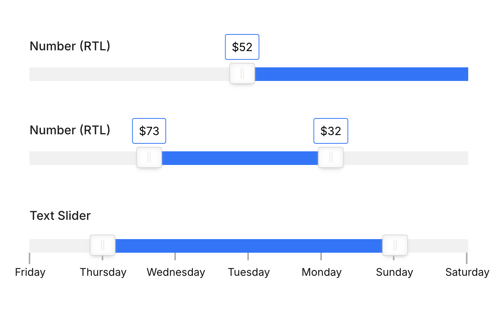503x314 pixels.
Task: Click the $52 slider handle
Action: tap(242, 73)
